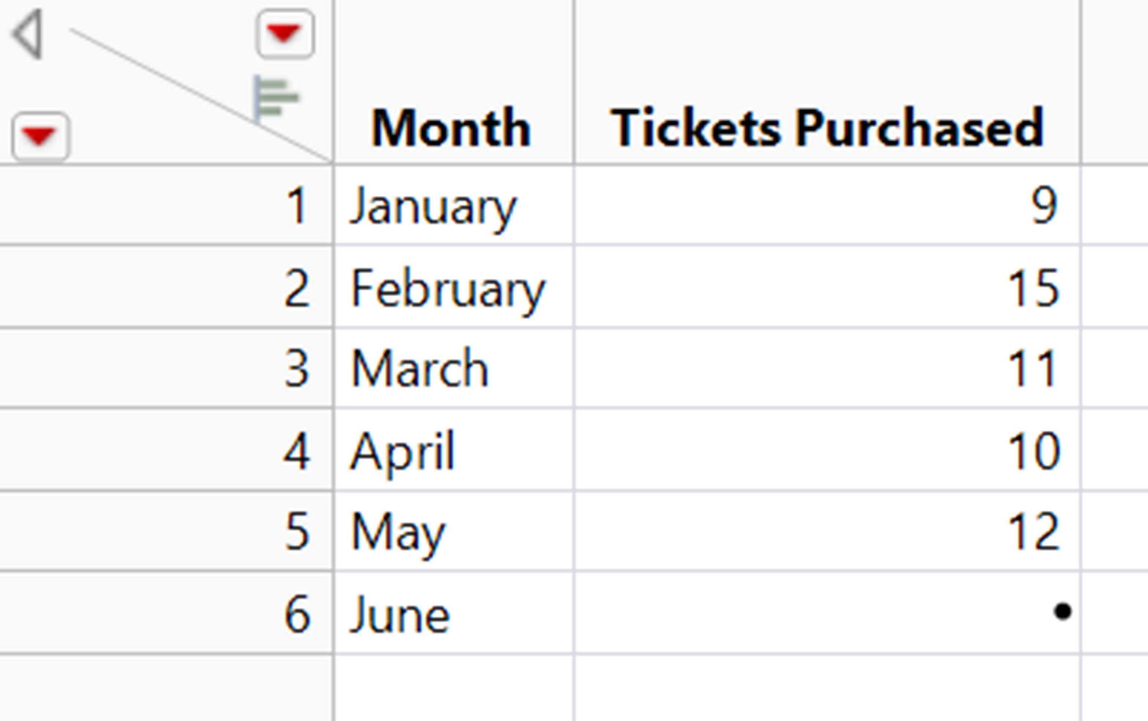
Task: Click the February cell
Action: 454,287
